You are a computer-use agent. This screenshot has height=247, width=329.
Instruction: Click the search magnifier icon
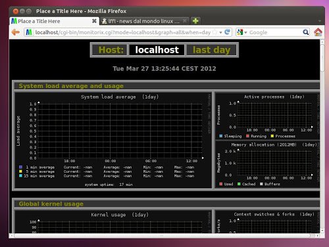[x=305, y=32]
